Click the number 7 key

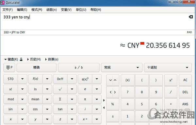pos(127,92)
